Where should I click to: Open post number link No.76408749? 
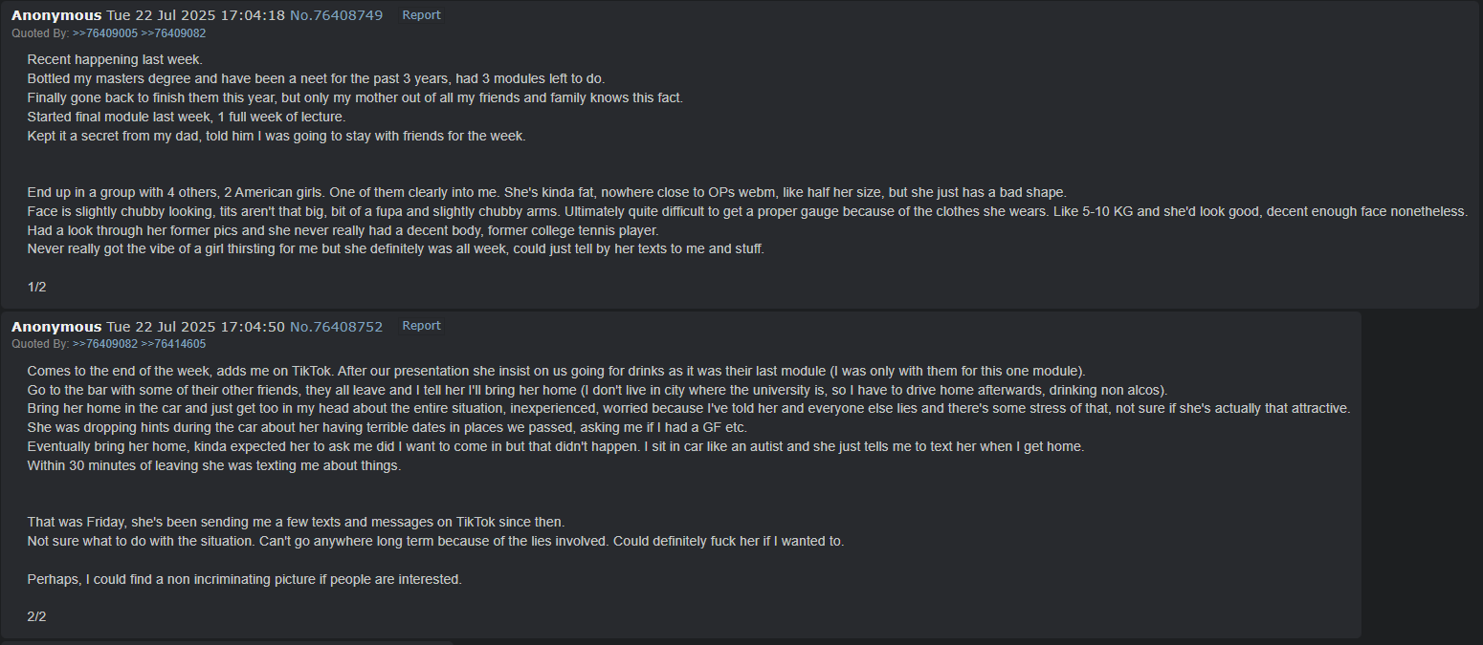pyautogui.click(x=336, y=15)
